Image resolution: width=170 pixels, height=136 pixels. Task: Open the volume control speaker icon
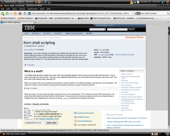point(163,2)
